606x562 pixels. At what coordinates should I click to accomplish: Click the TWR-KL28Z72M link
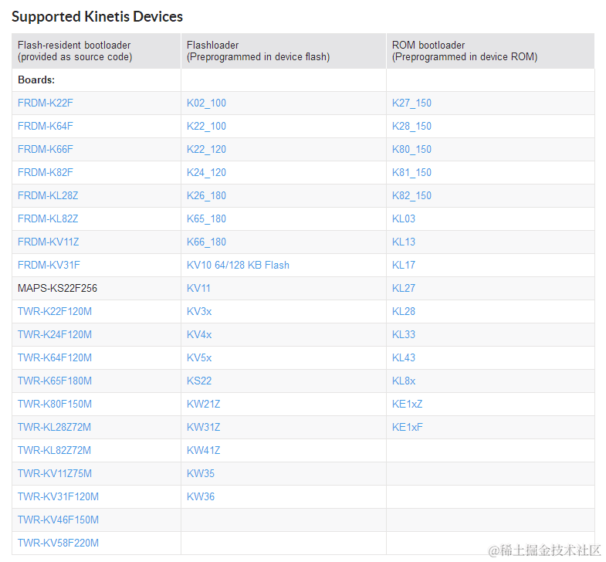[54, 428]
